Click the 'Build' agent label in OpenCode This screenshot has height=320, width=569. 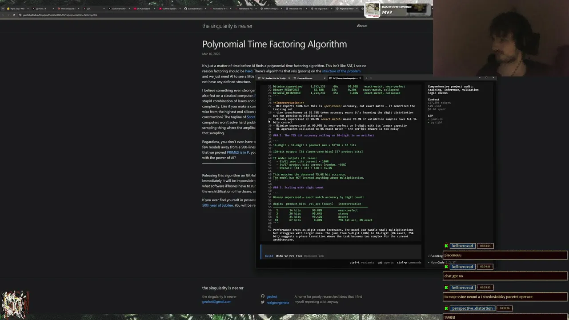click(268, 256)
